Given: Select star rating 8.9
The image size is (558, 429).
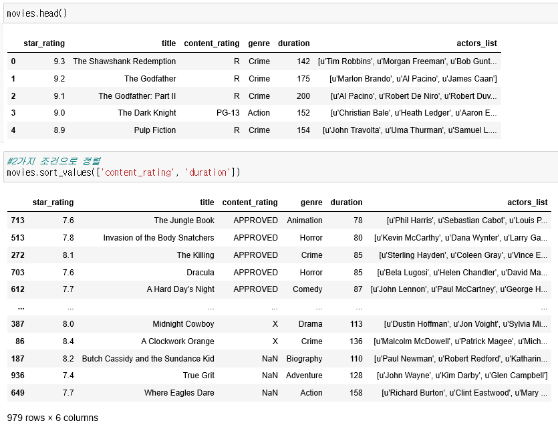Looking at the screenshot, I should pos(59,130).
